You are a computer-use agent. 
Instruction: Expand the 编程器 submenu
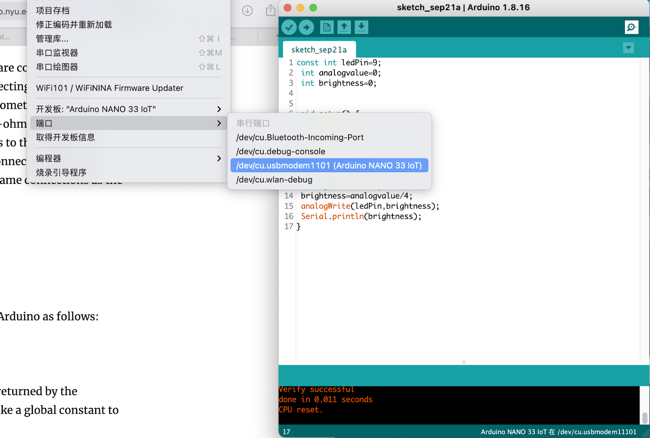pos(128,158)
